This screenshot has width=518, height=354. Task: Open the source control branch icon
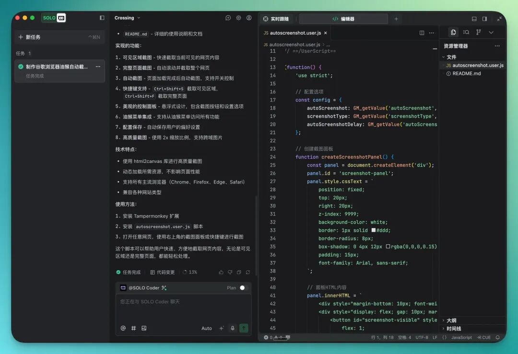pyautogui.click(x=478, y=32)
